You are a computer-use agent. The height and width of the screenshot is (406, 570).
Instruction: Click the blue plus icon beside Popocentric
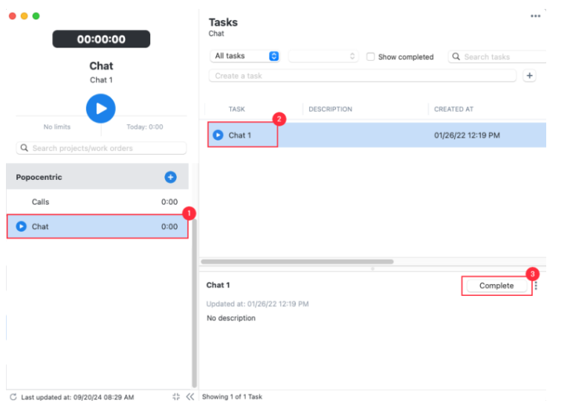(170, 177)
